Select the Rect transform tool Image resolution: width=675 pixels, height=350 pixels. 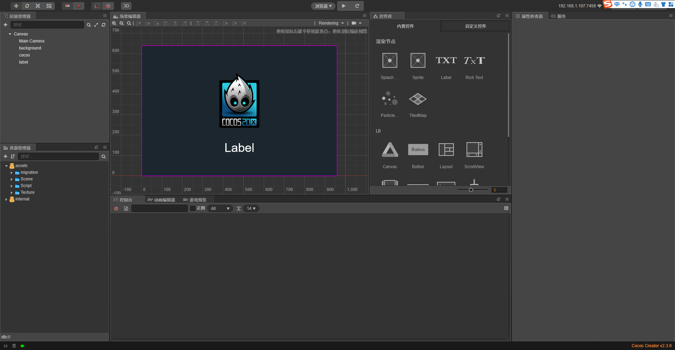pyautogui.click(x=49, y=6)
